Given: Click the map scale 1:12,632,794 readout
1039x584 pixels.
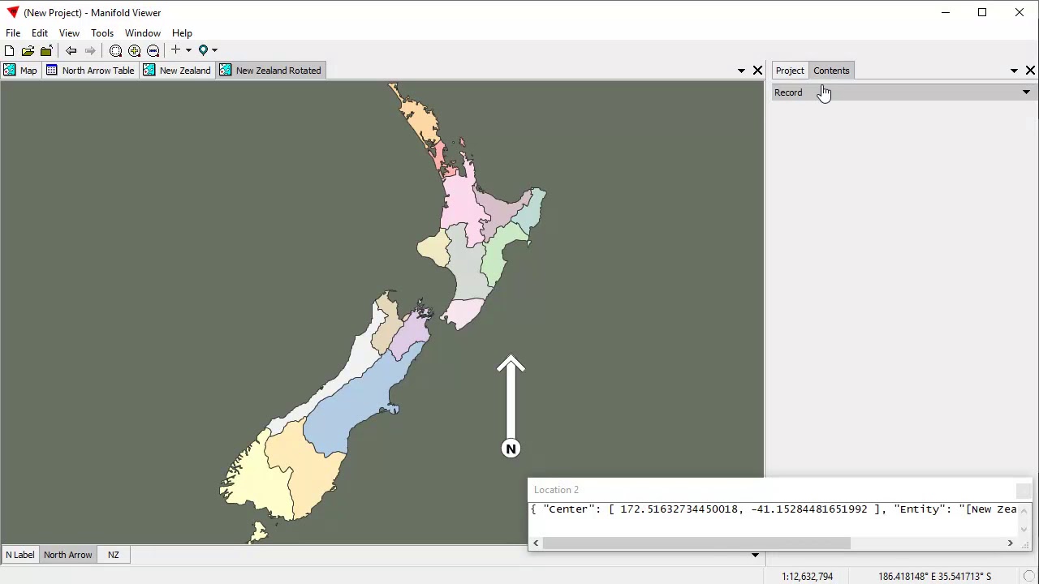Looking at the screenshot, I should click(x=808, y=577).
